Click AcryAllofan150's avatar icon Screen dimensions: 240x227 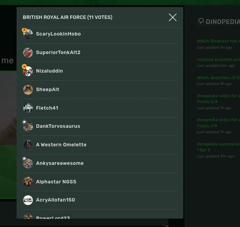pyautogui.click(x=28, y=200)
